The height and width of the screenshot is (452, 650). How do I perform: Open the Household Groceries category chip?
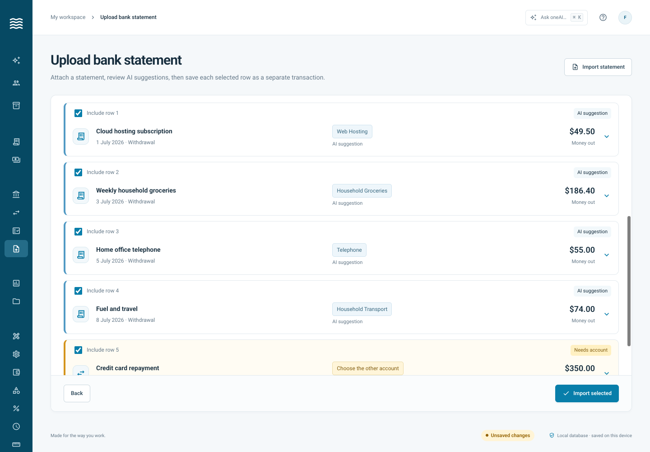[x=362, y=191]
